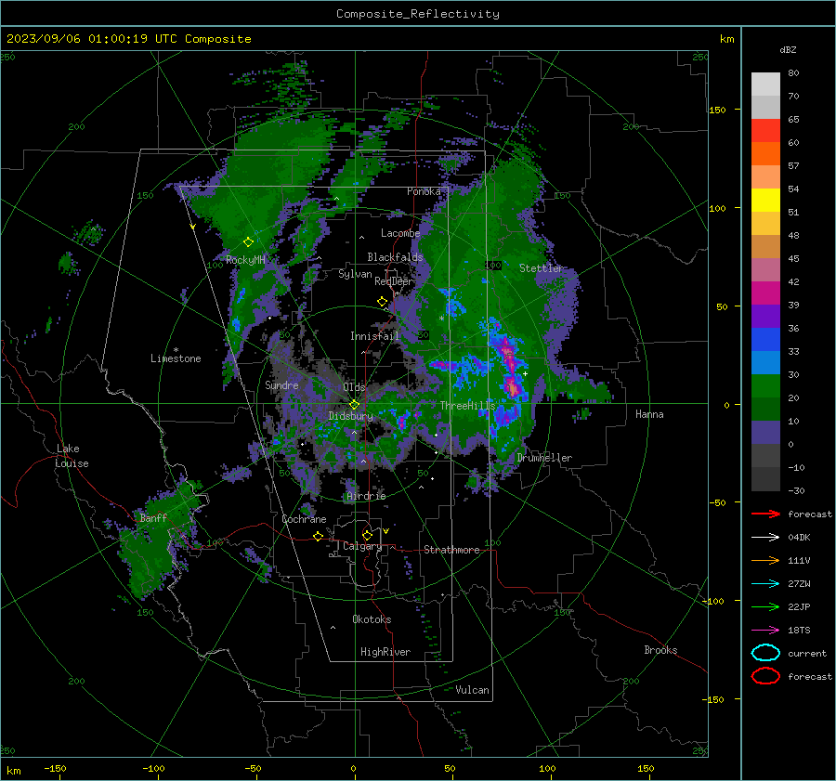Click the Banff map label
The image size is (836, 781).
tap(153, 517)
